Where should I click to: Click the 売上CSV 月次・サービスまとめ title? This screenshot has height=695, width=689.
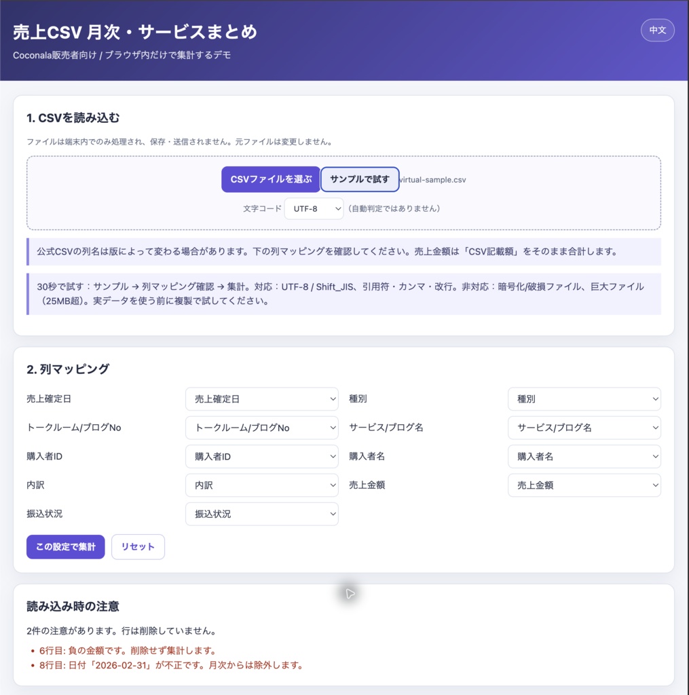[x=135, y=32]
